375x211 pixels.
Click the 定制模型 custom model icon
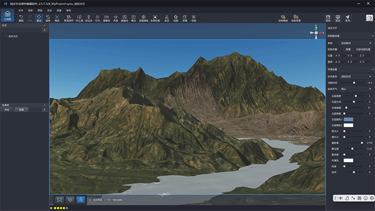coord(283,18)
